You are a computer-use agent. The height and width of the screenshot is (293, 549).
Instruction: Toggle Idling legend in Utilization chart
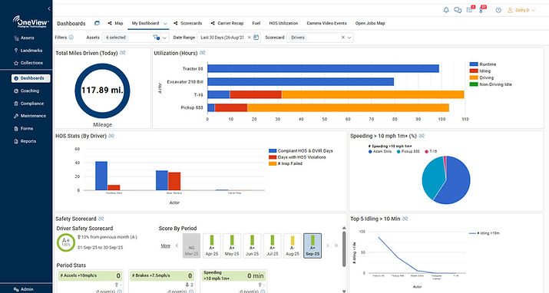coord(480,71)
